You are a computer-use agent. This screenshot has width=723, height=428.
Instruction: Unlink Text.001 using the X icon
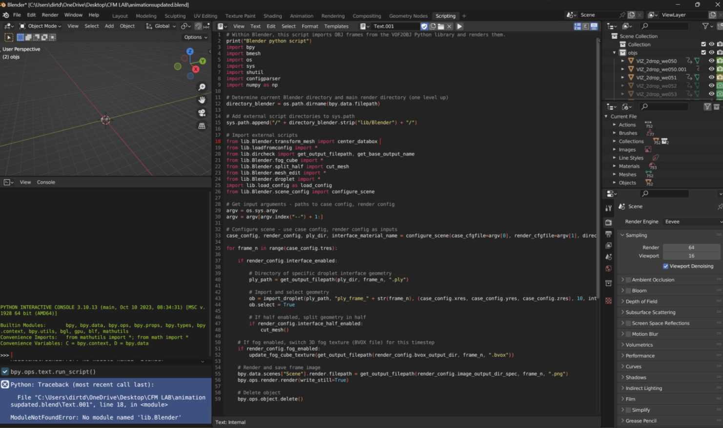(x=450, y=26)
